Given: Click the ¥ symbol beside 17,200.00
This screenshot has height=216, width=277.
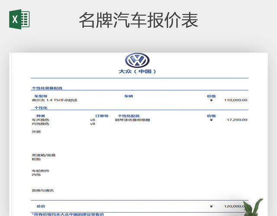Looking at the screenshot, I should tap(211, 120).
